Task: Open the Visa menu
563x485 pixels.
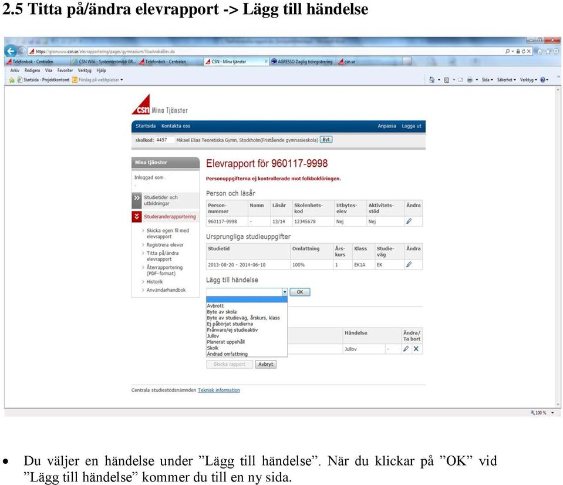Action: tap(49, 70)
